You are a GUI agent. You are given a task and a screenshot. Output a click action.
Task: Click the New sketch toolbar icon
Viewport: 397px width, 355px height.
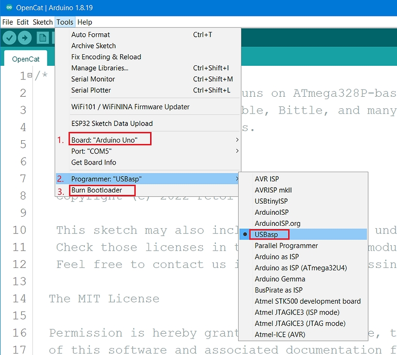(x=43, y=38)
